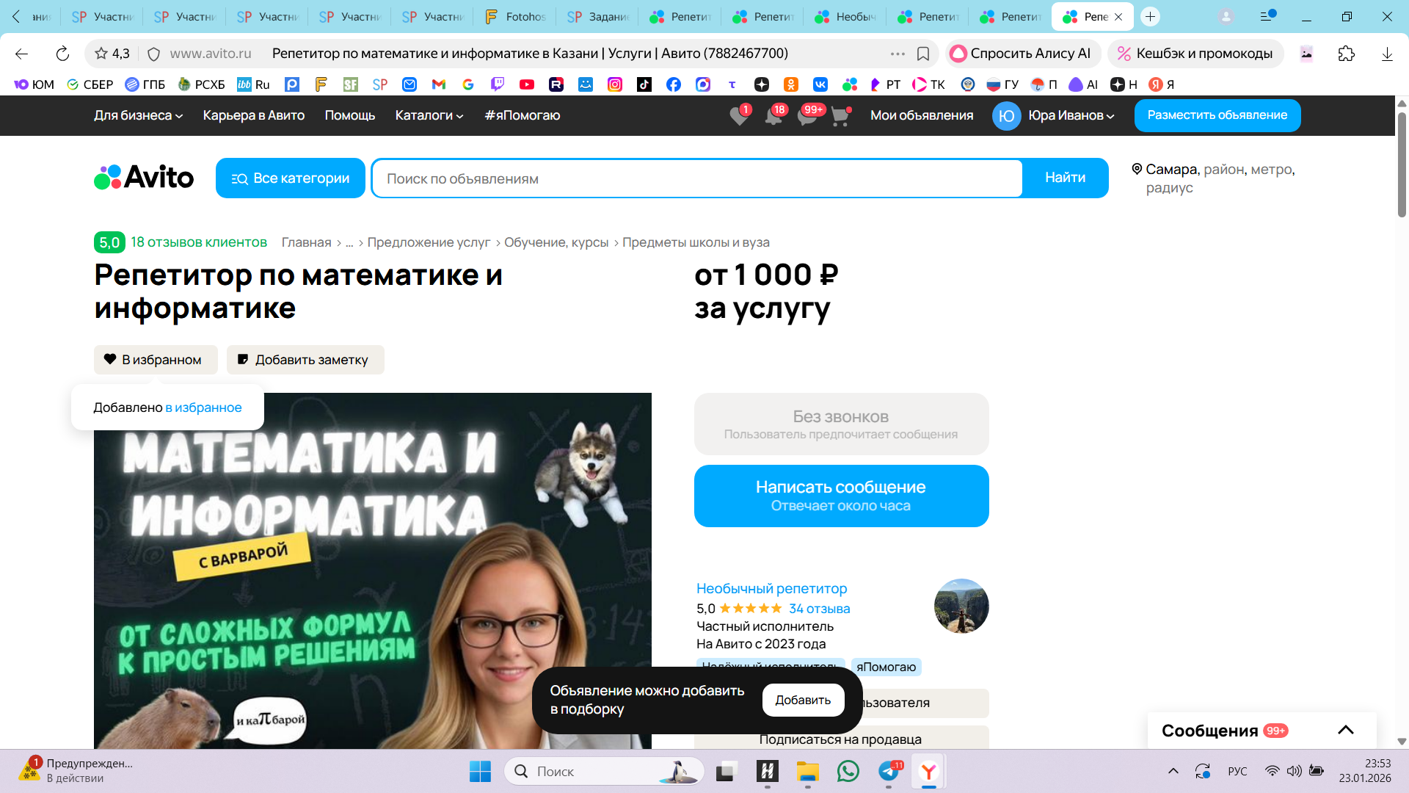1409x793 pixels.
Task: Click the Avito logo
Action: [x=145, y=178]
